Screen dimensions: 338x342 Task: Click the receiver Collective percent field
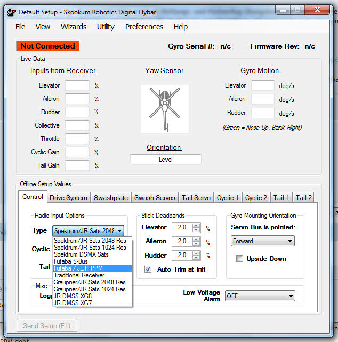click(x=77, y=125)
